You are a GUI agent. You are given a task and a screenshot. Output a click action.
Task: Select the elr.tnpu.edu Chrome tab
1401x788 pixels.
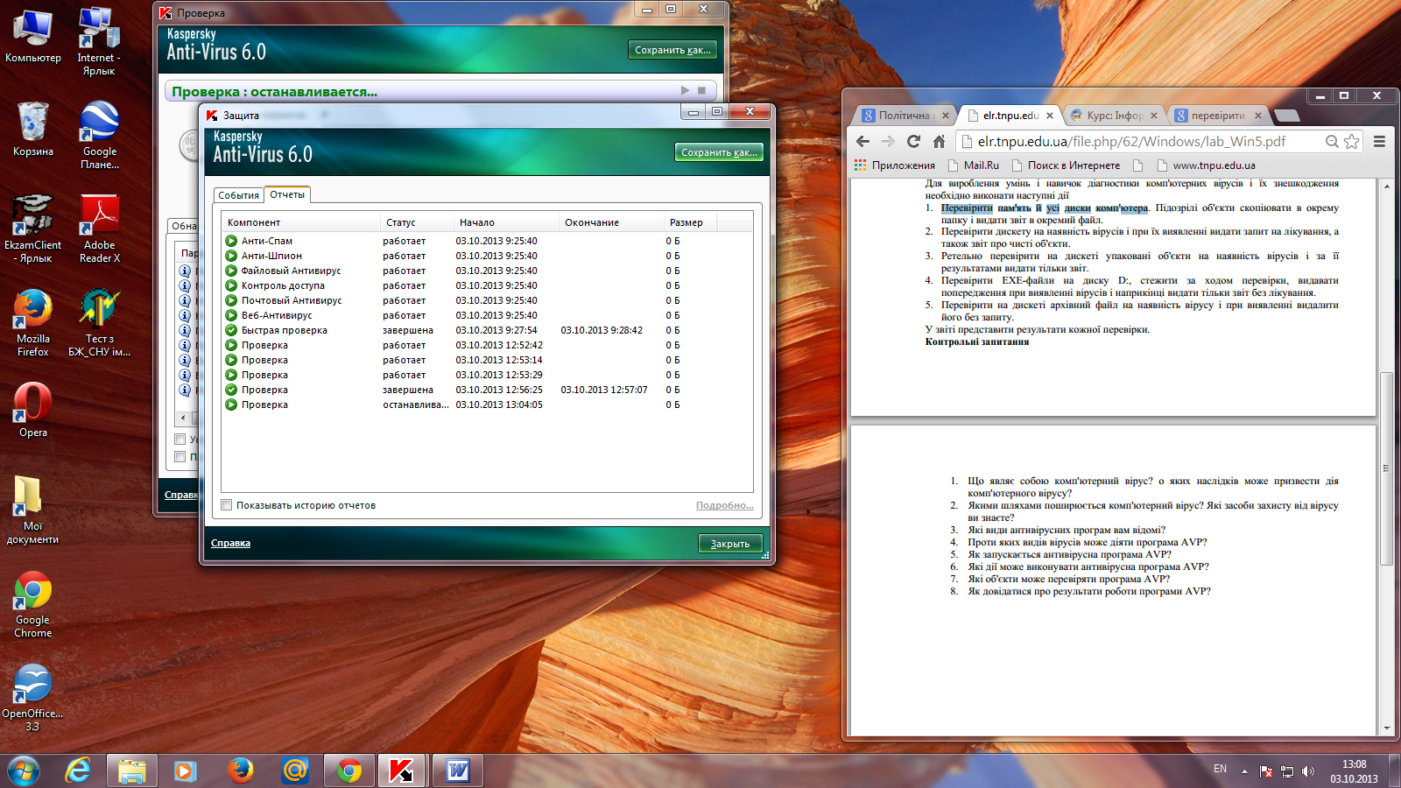click(1010, 116)
